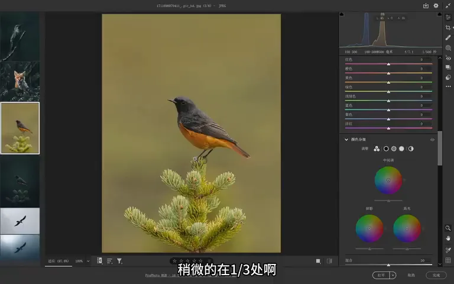Select the midtones-only grading view

click(x=394, y=149)
